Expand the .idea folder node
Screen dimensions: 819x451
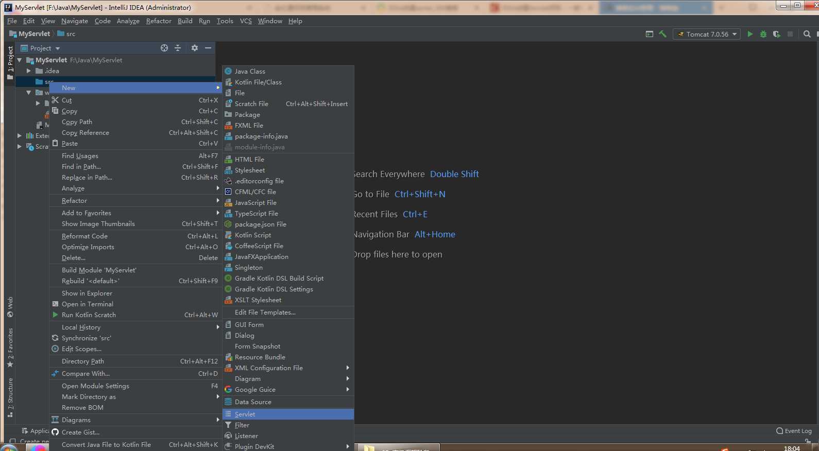29,71
